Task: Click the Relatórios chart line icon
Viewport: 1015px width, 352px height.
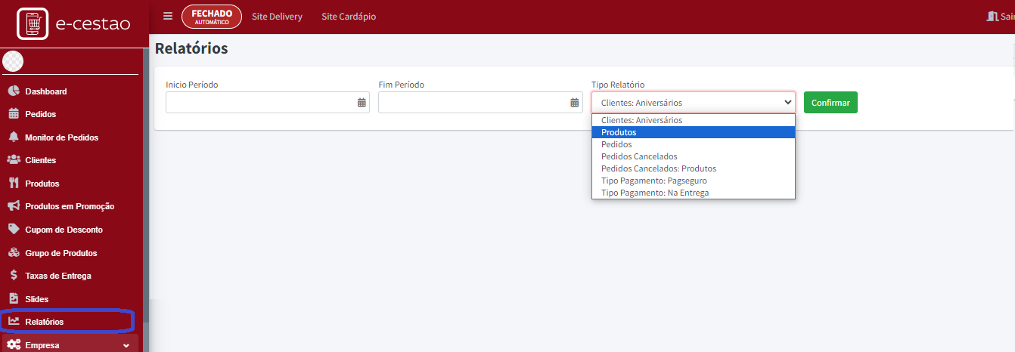Action: pyautogui.click(x=14, y=322)
